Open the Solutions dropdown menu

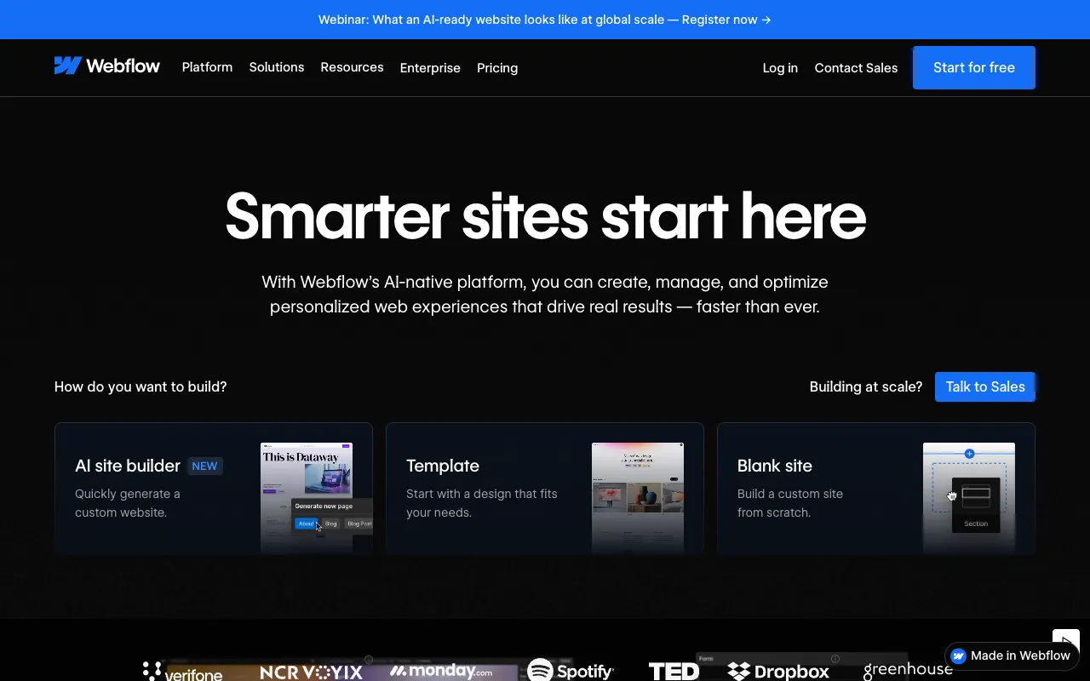276,67
